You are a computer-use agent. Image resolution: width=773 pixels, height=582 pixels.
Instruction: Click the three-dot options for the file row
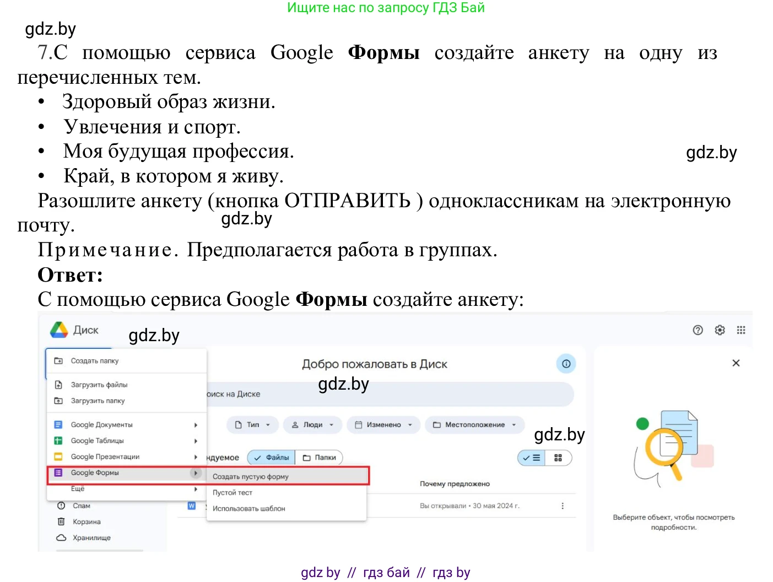(x=563, y=505)
